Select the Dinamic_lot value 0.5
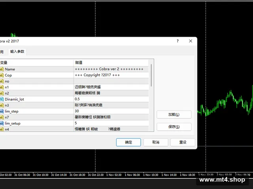Viewport: 253px width, 189px height. 77,99
